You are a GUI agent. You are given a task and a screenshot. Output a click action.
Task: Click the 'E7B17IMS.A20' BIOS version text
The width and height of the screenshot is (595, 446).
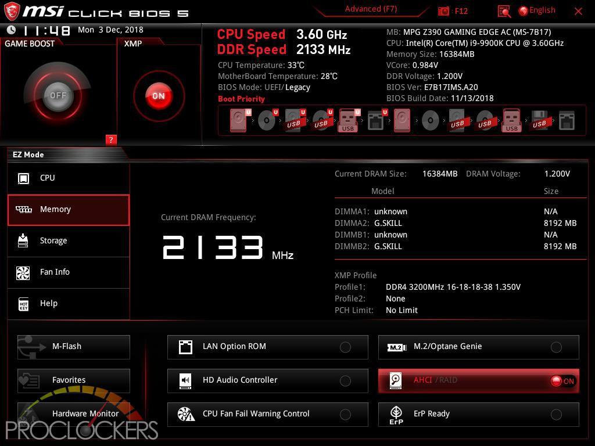click(451, 87)
